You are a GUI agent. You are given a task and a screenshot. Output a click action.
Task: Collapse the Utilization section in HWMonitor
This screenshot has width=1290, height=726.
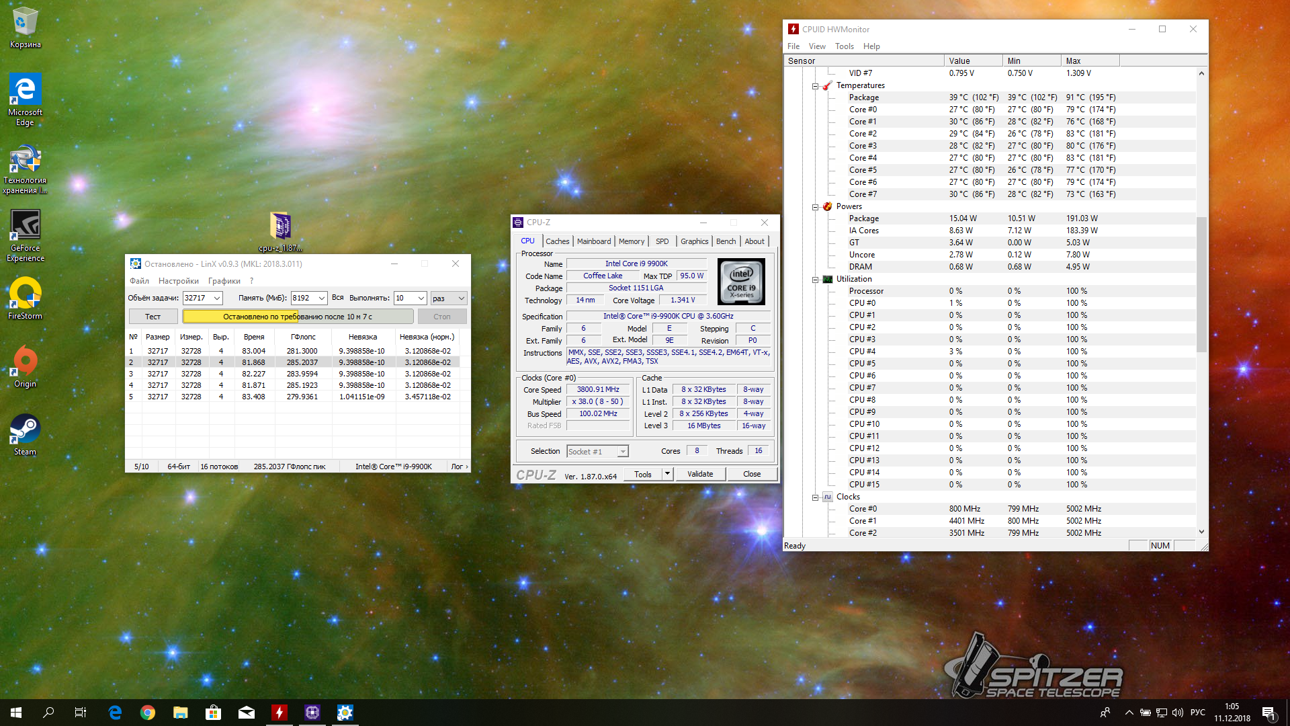tap(815, 280)
